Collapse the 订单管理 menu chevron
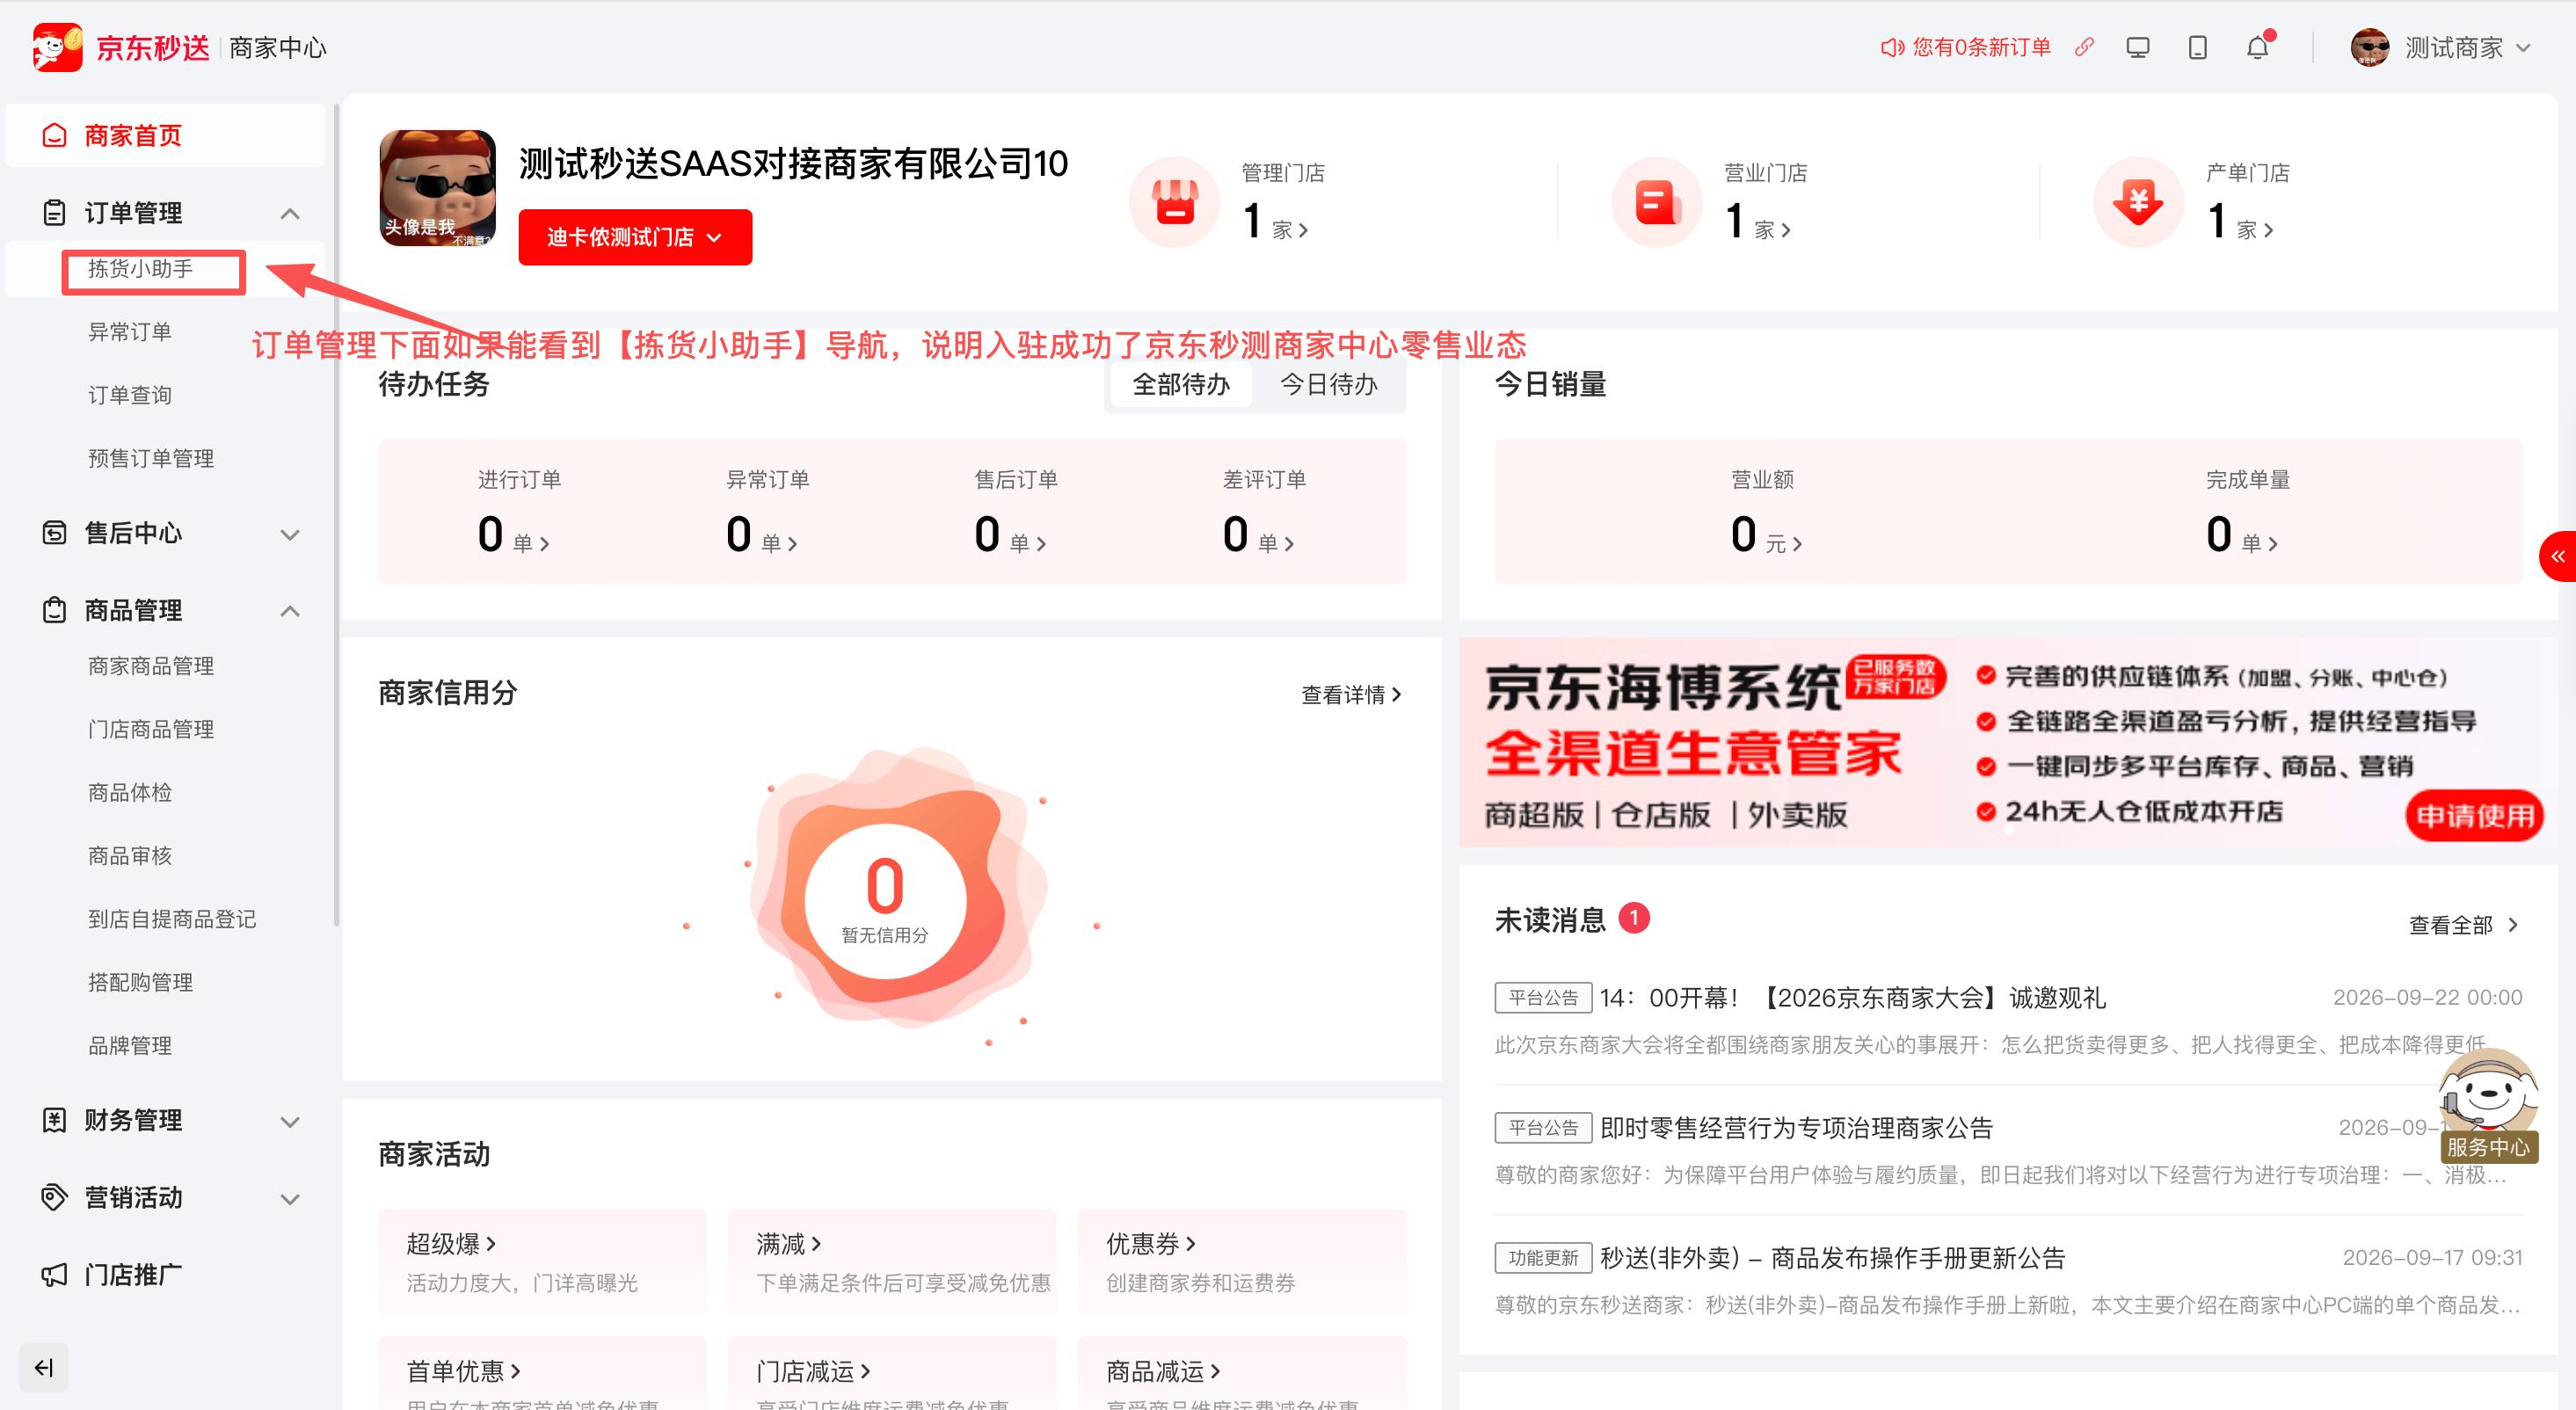The image size is (2576, 1410). [x=290, y=213]
